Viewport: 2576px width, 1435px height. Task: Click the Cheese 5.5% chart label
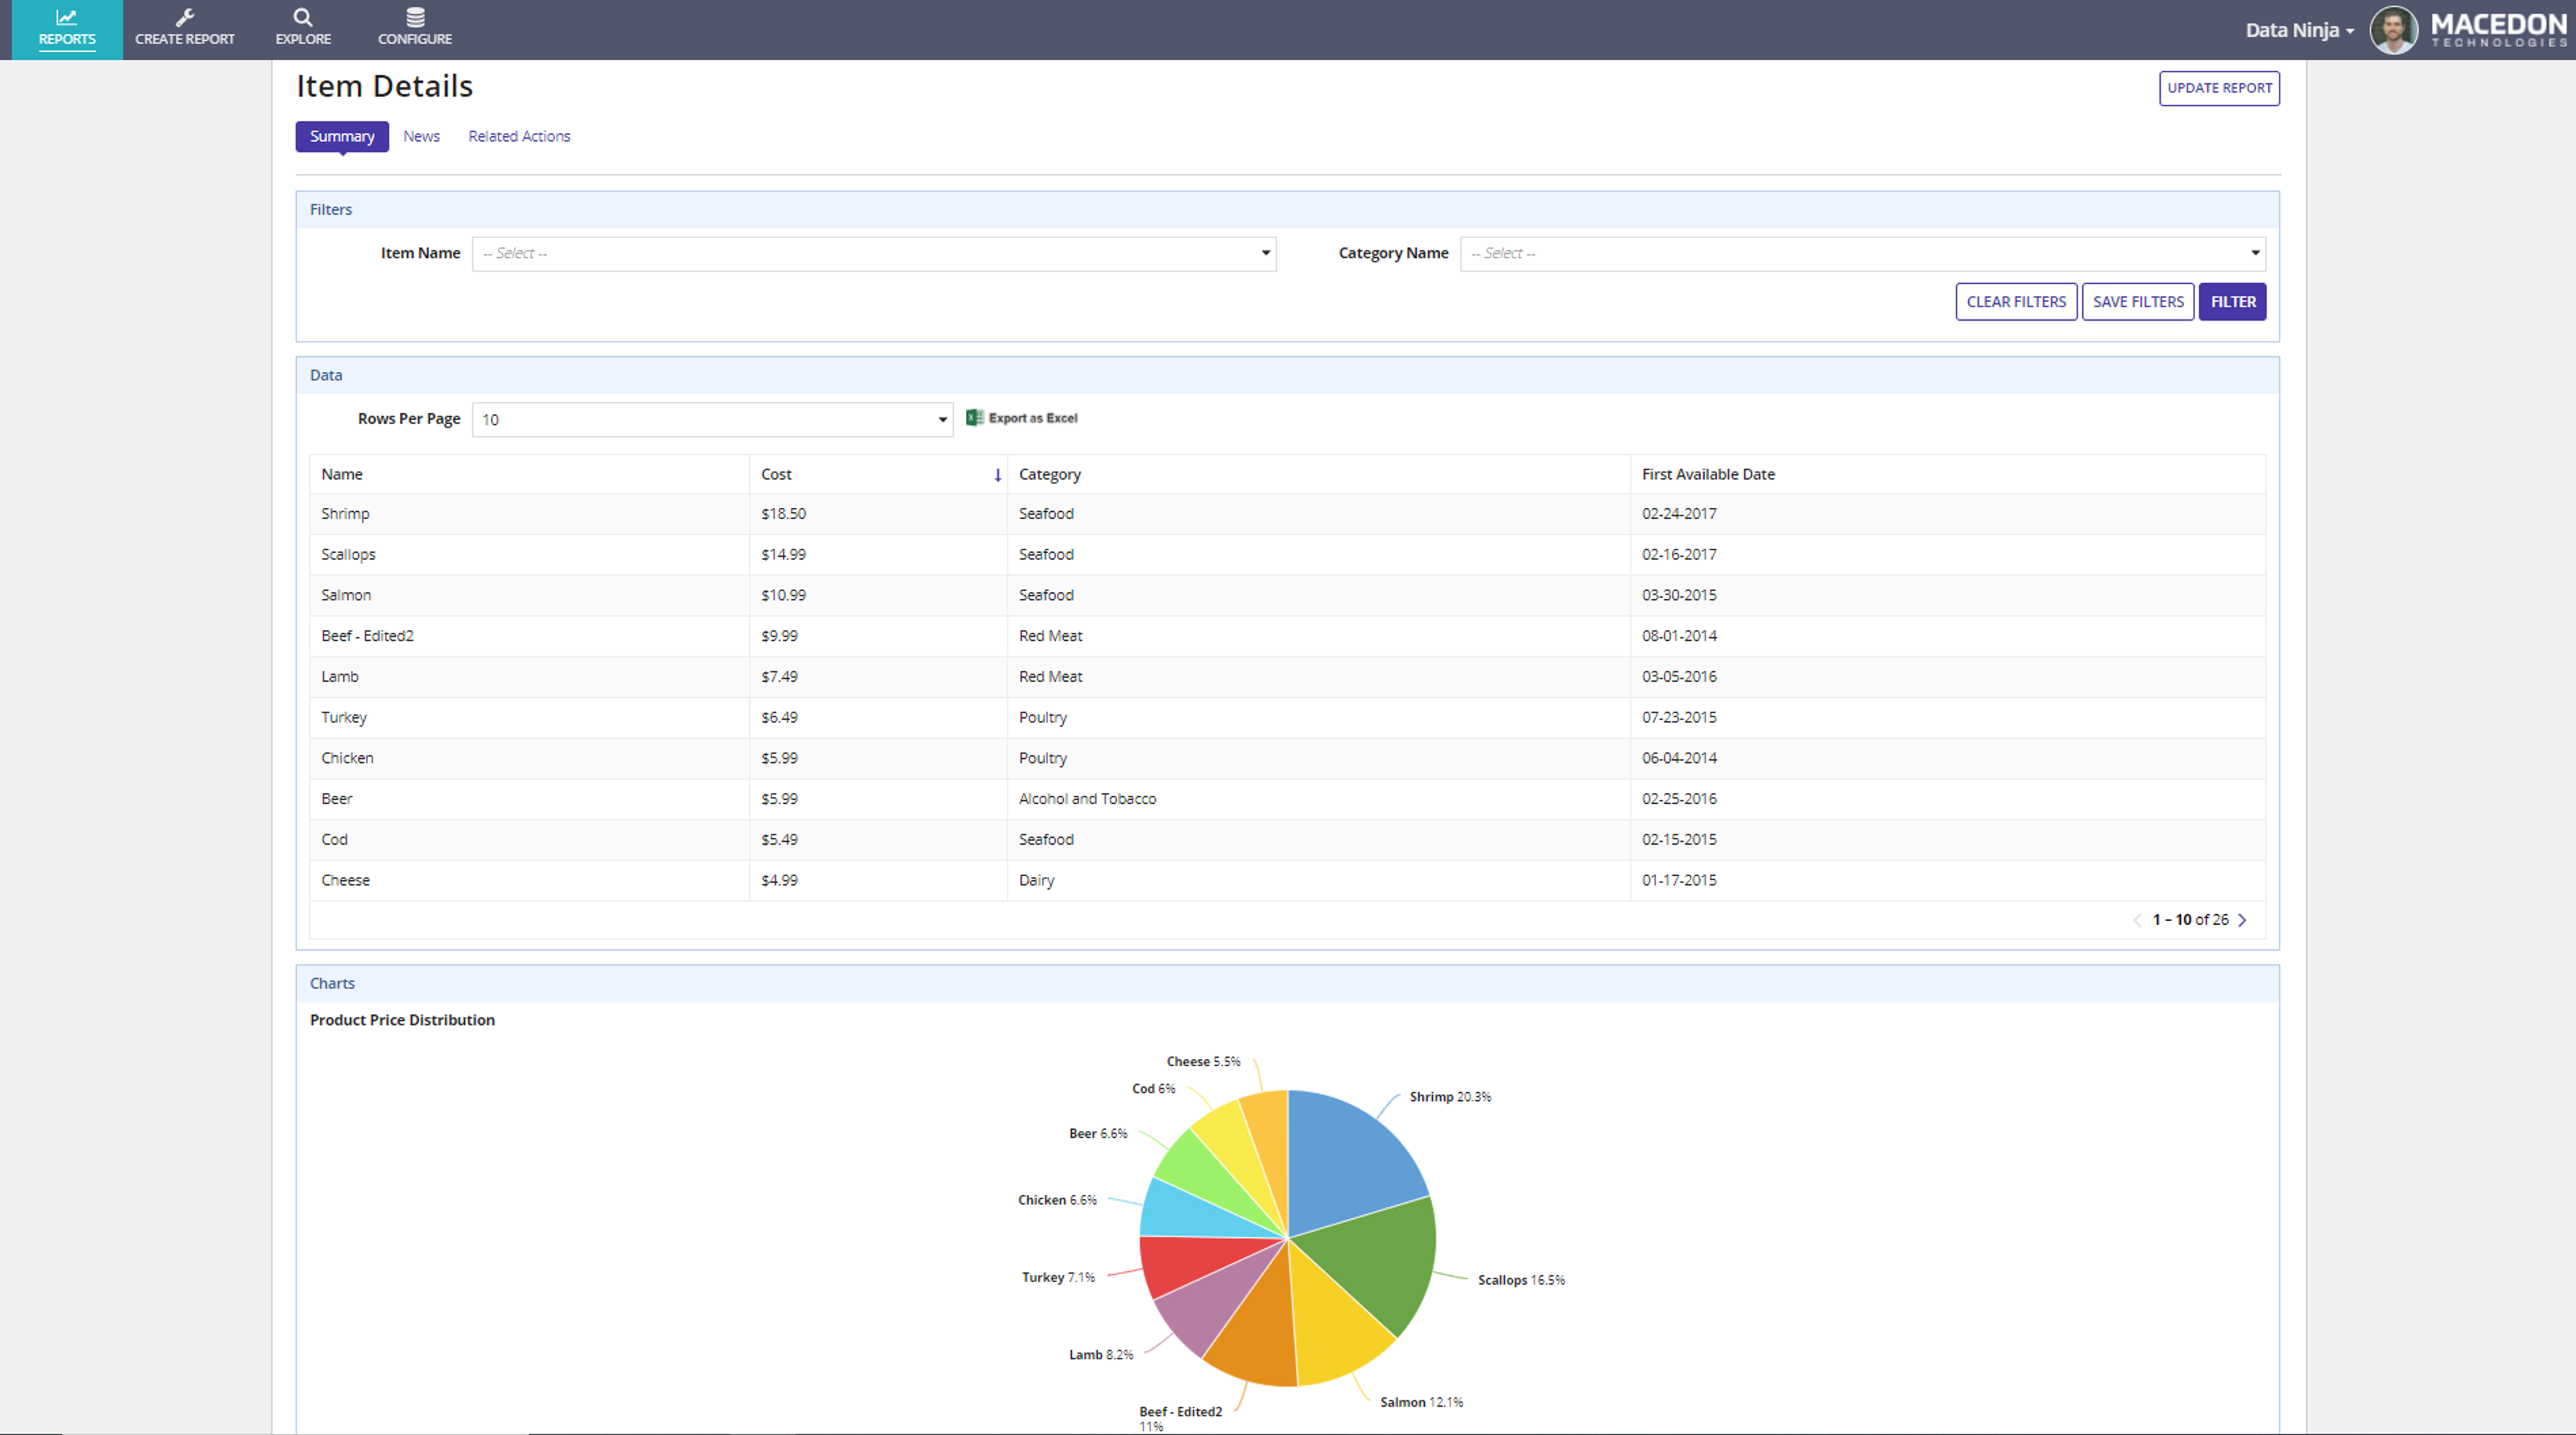[x=1203, y=1062]
